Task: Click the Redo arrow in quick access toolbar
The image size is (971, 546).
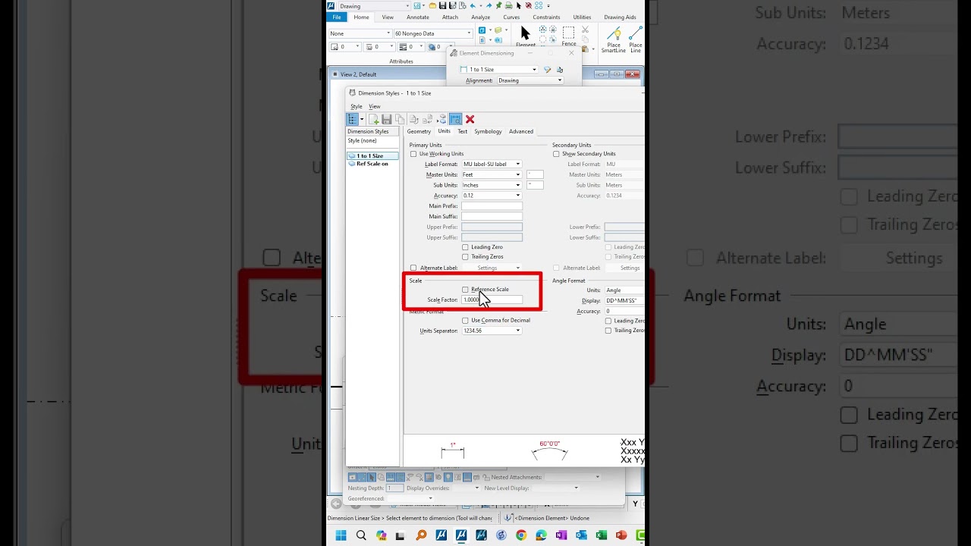Action: click(489, 5)
